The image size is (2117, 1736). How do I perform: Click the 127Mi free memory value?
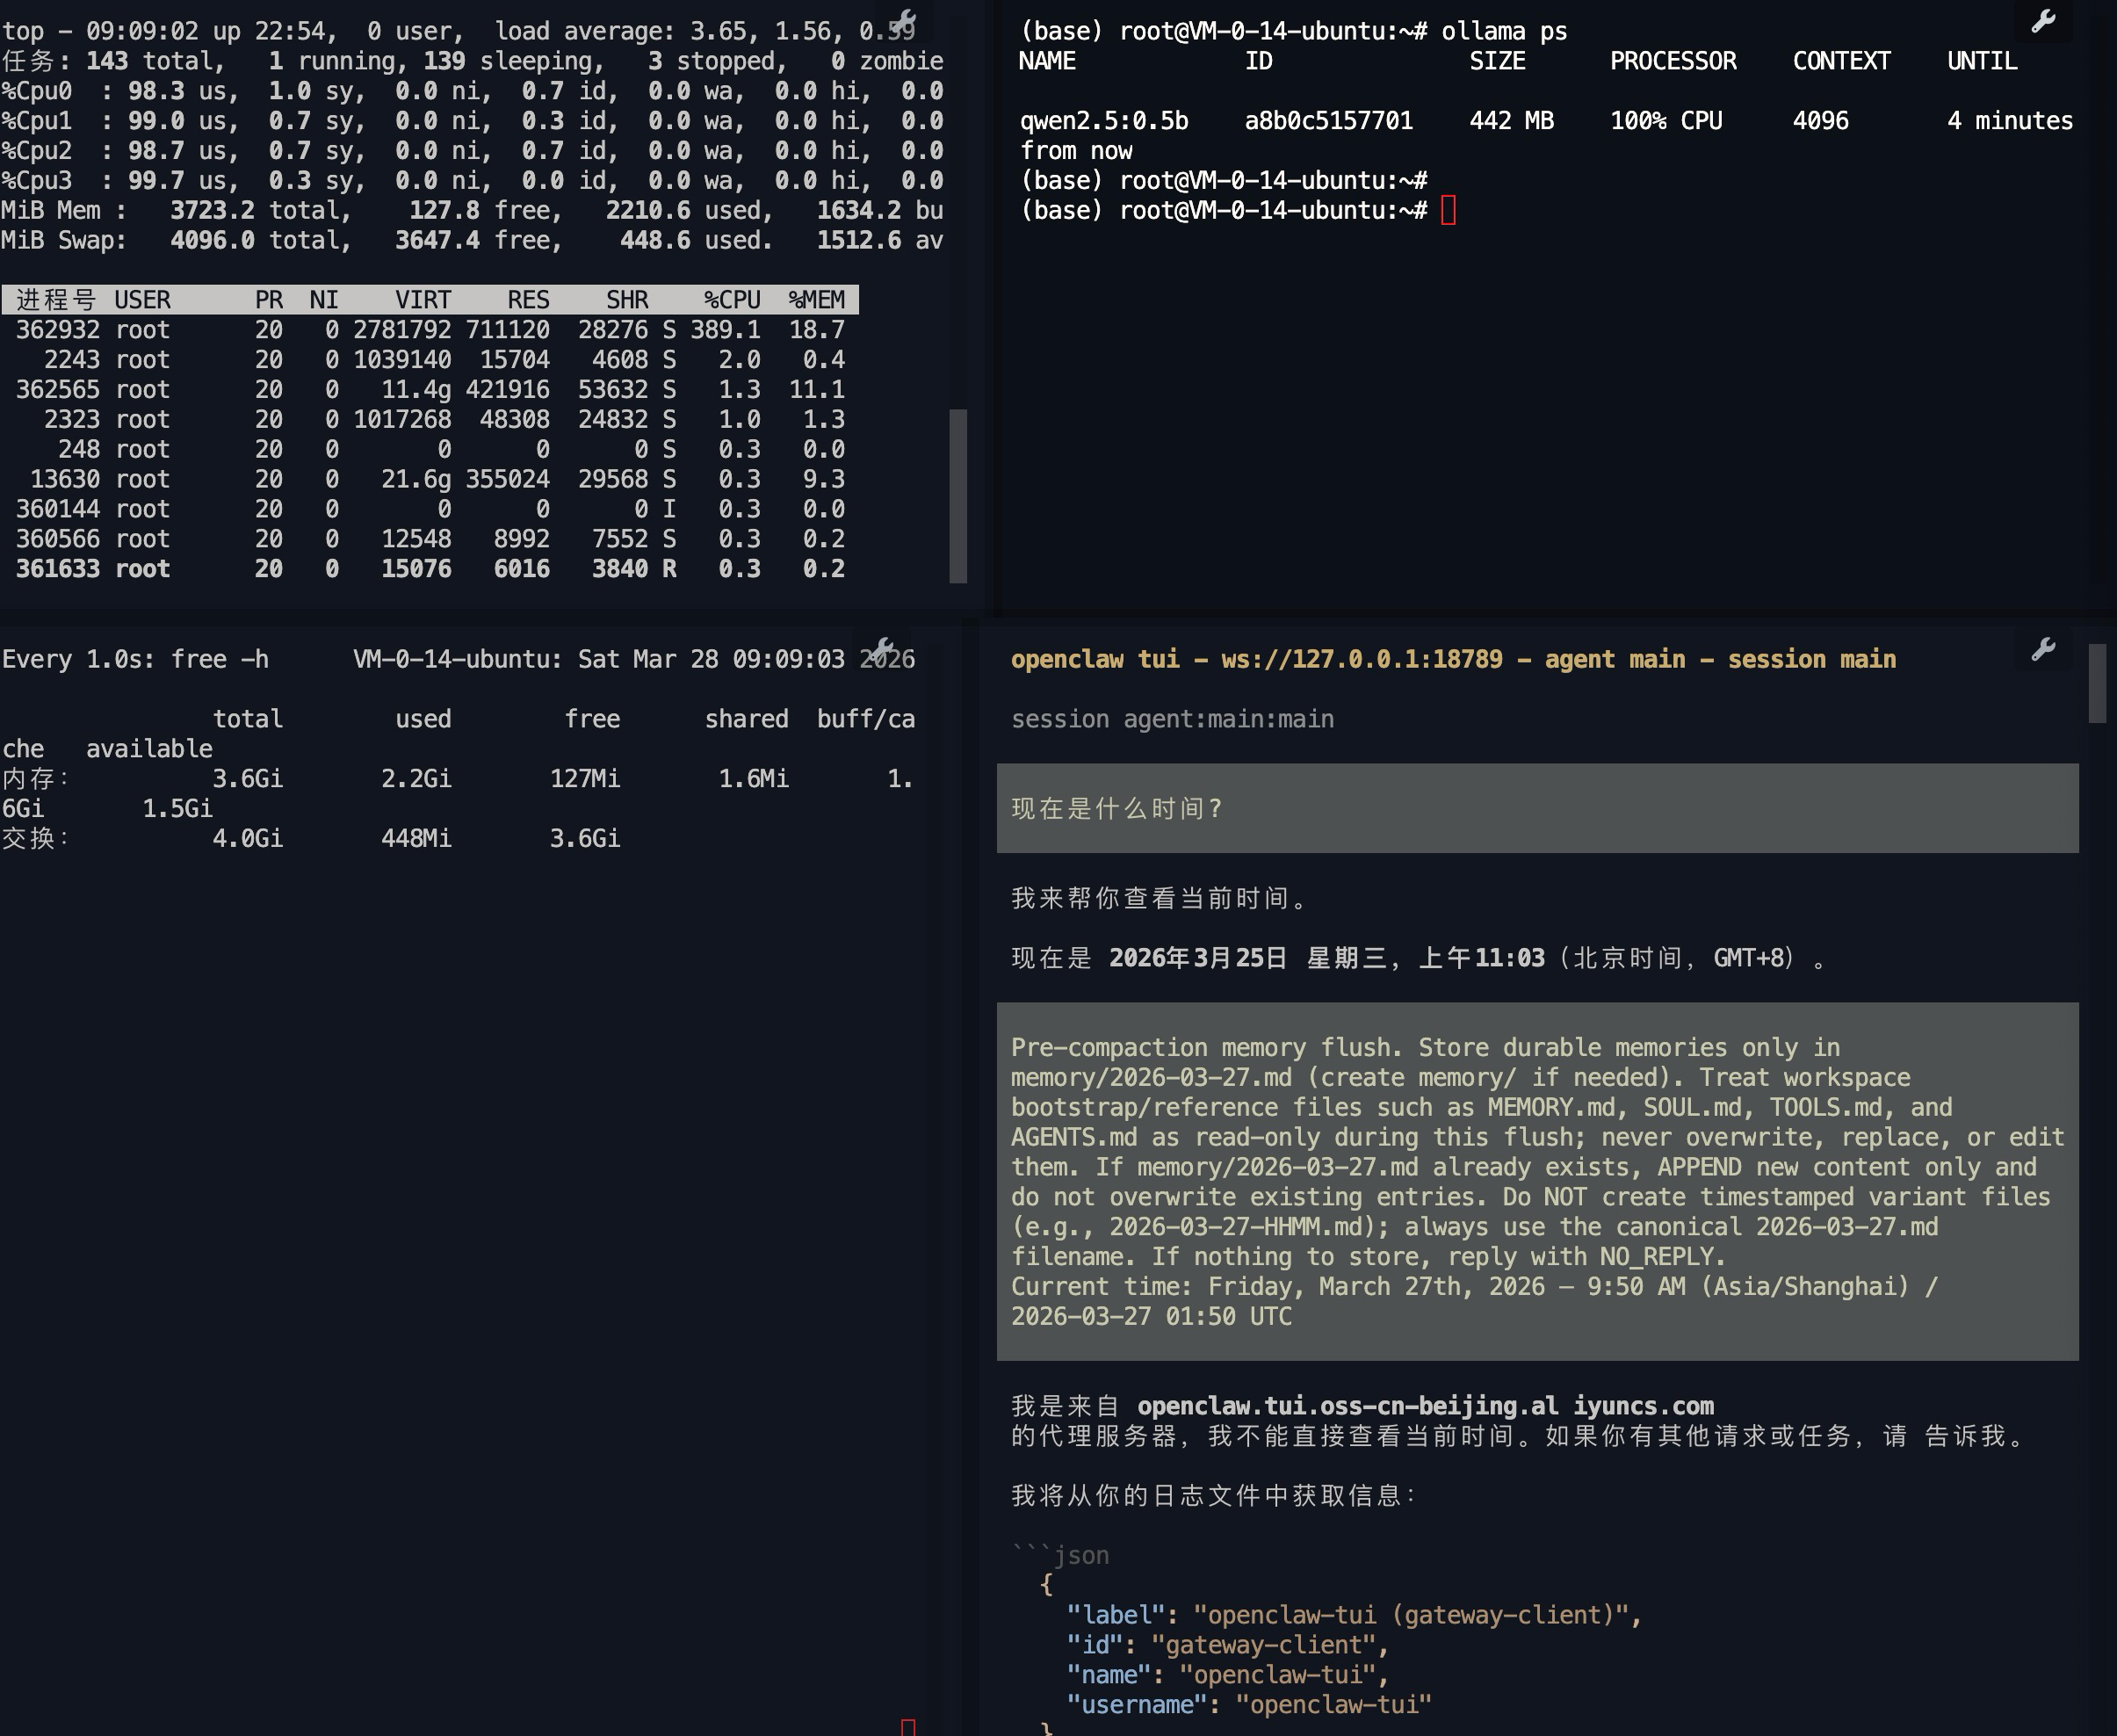tap(585, 779)
